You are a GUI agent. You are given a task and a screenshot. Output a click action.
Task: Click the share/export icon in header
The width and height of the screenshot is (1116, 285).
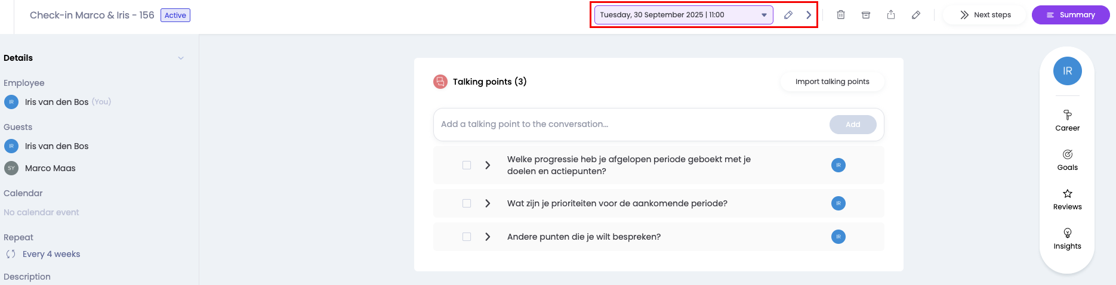pos(891,15)
